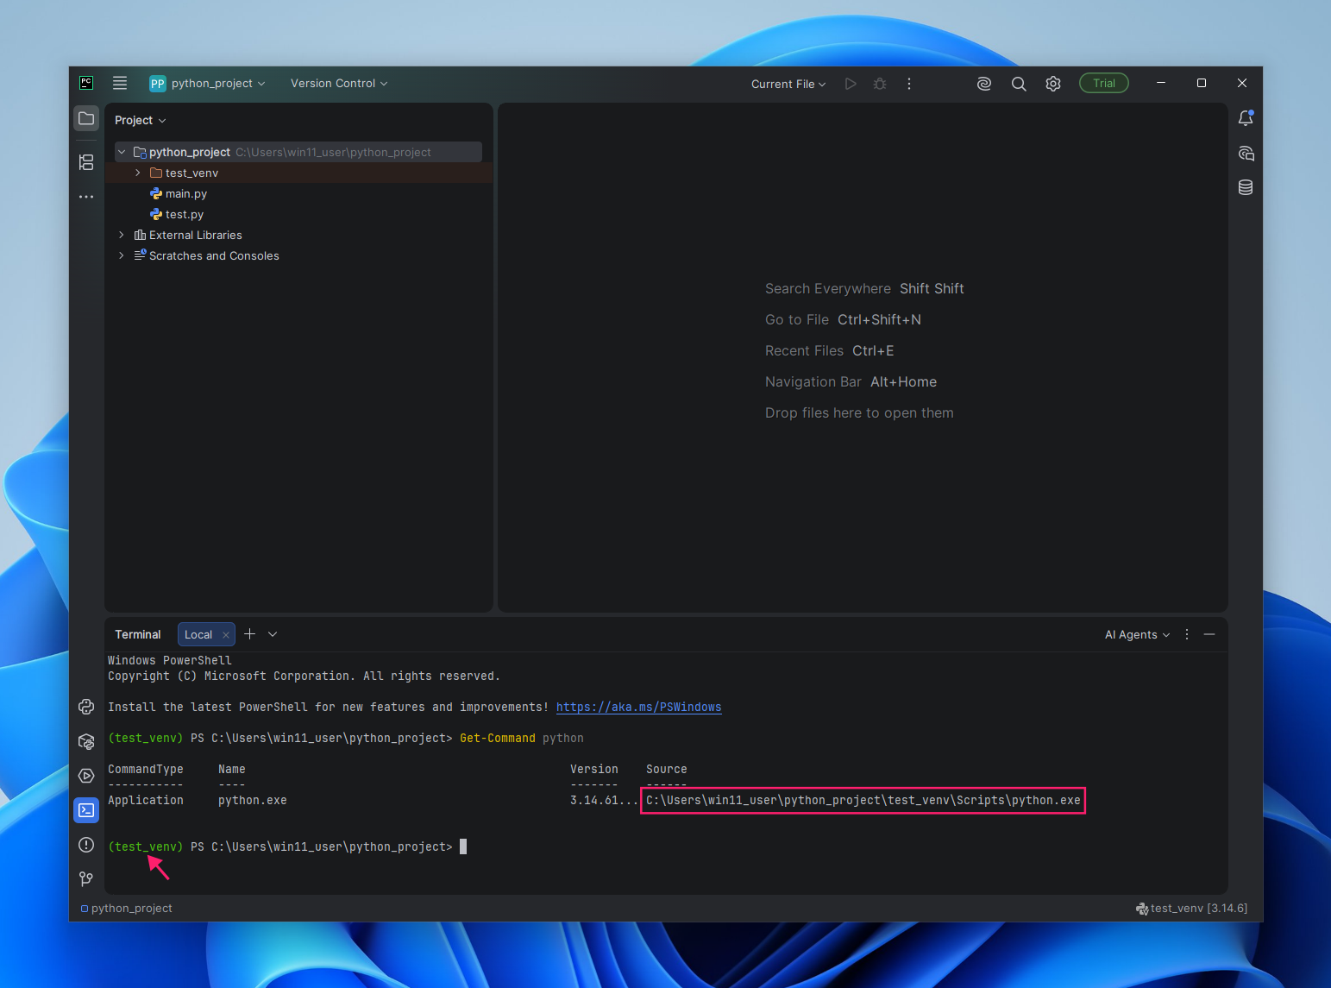Open the Notifications bell icon
Image resolution: width=1331 pixels, height=988 pixels.
pos(1246,118)
